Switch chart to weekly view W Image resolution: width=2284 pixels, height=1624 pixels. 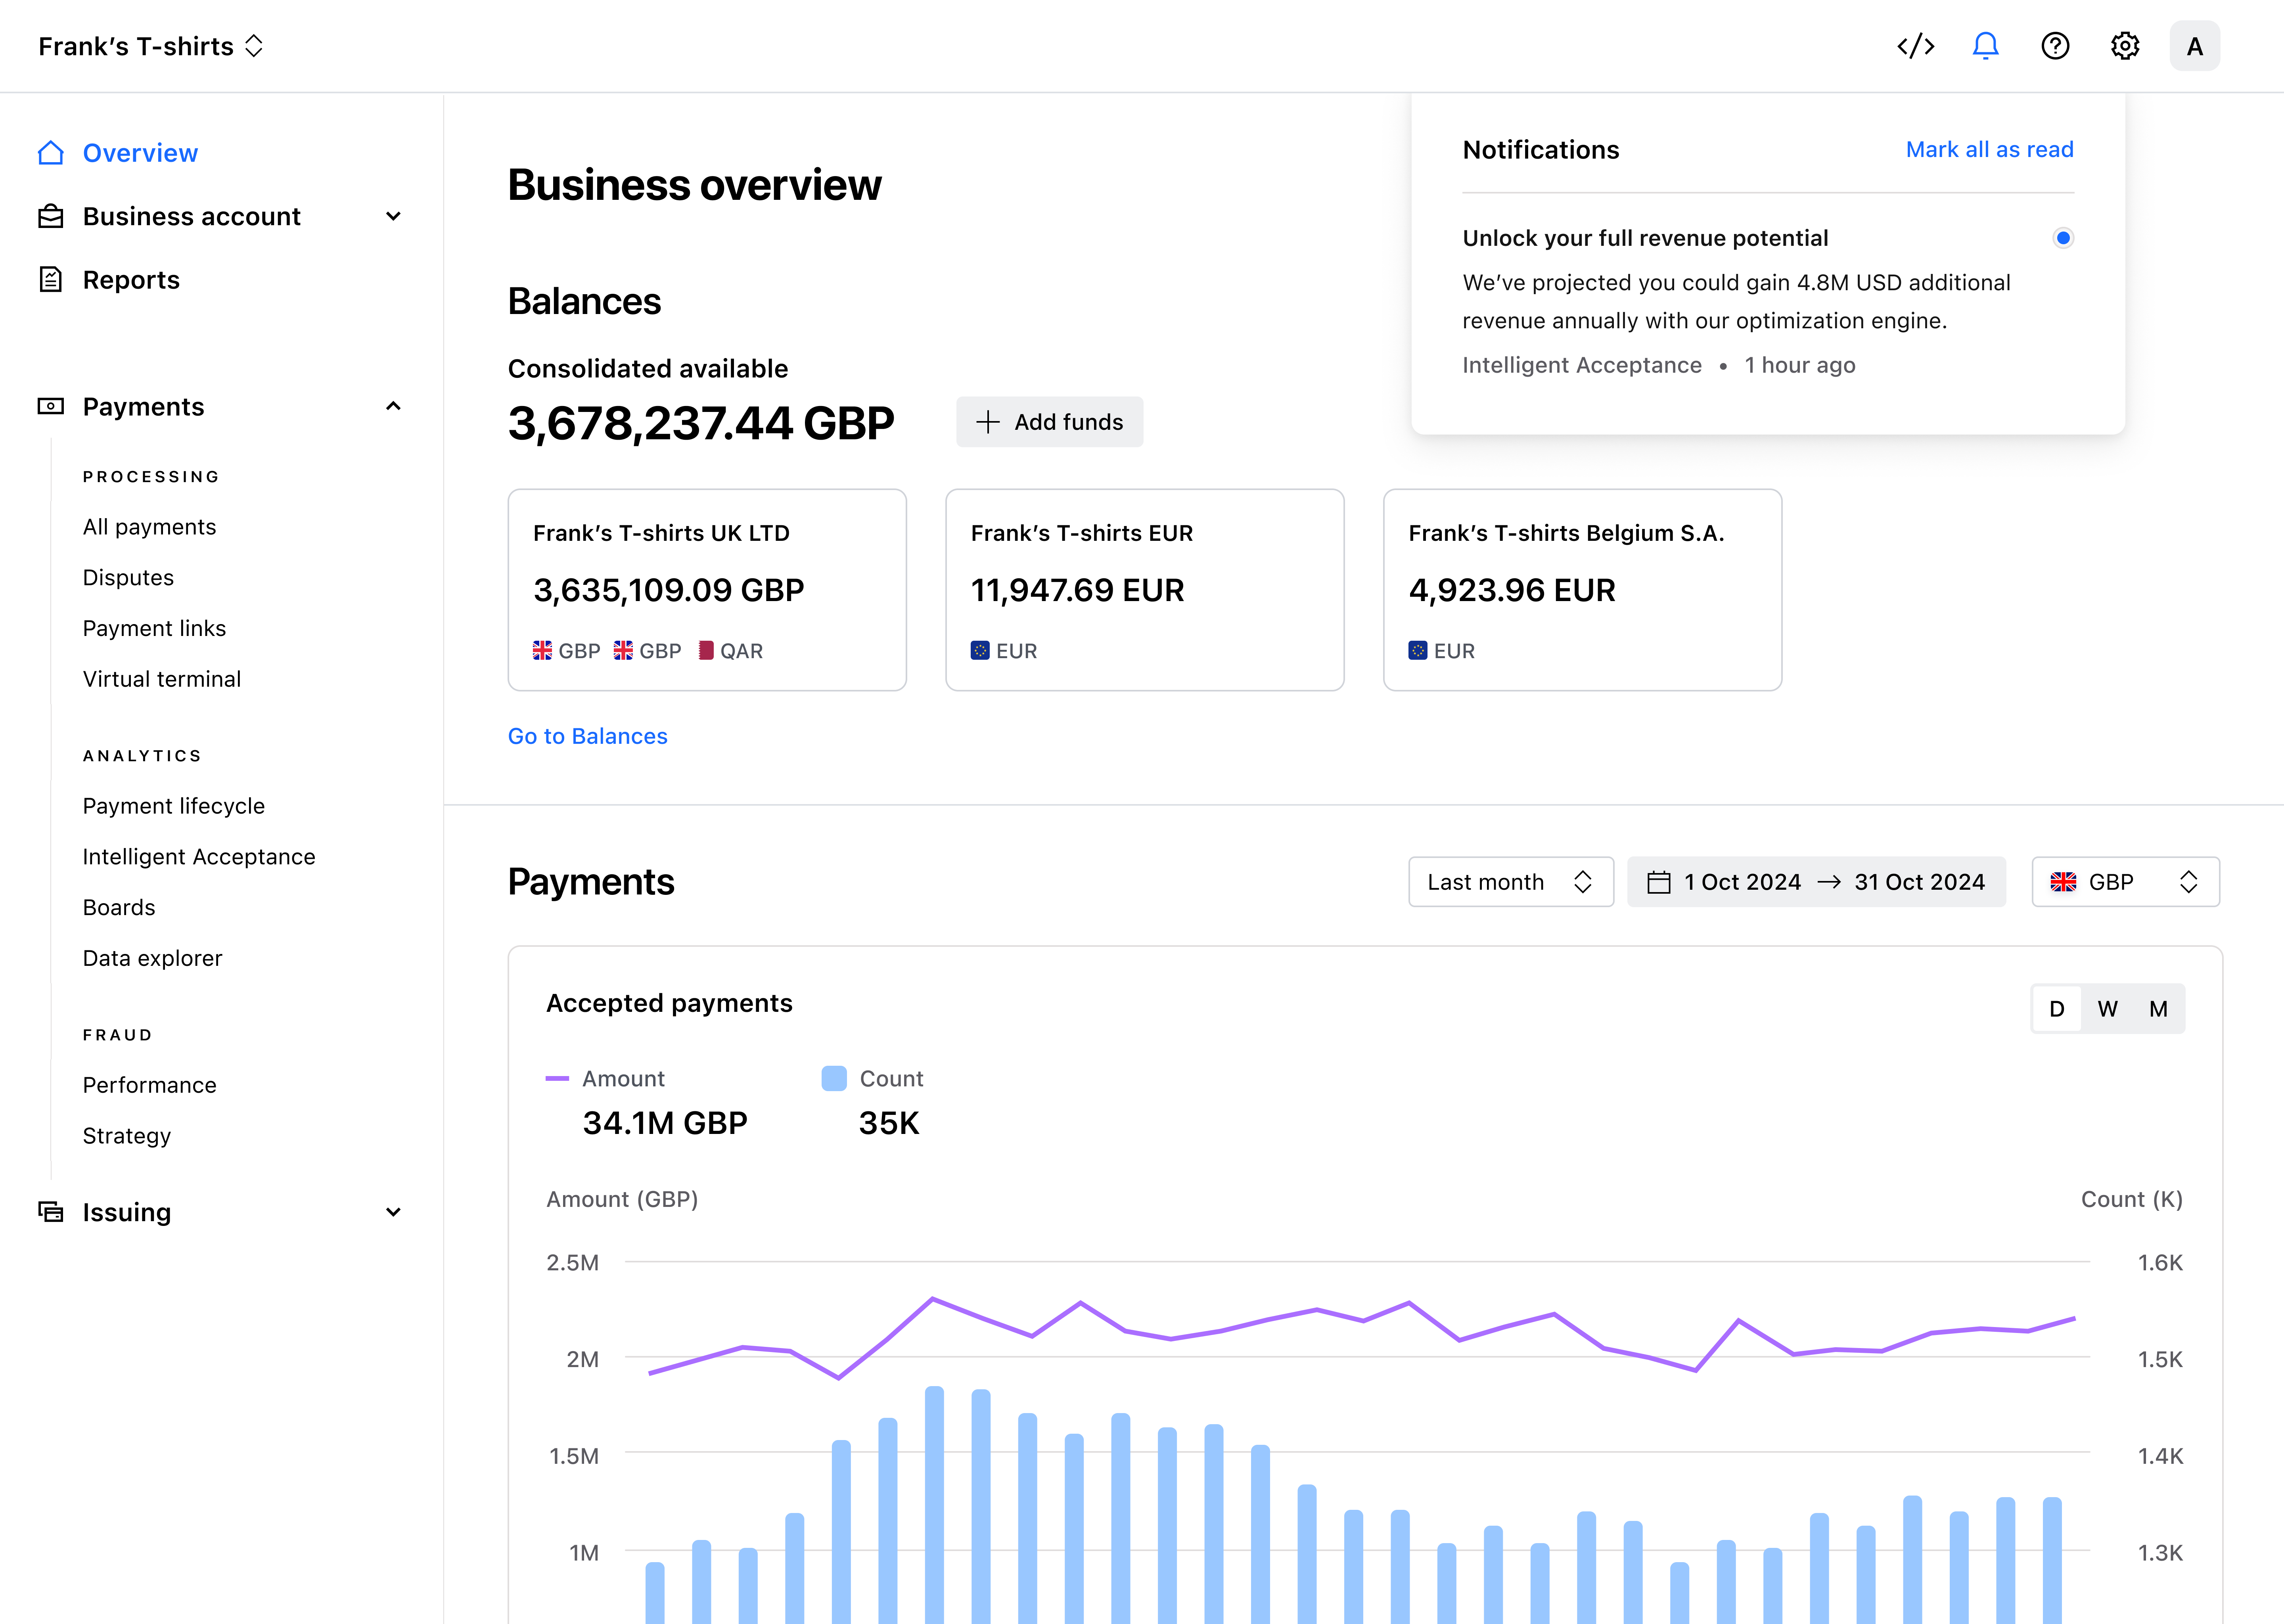[2108, 1009]
